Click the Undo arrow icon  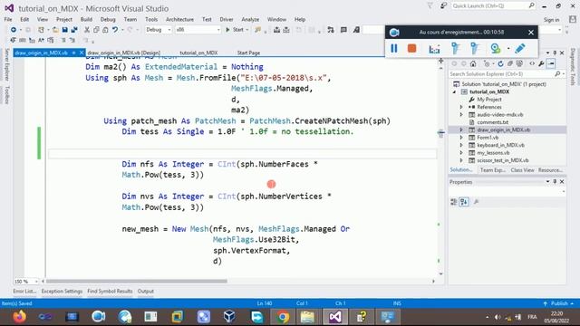(115, 30)
